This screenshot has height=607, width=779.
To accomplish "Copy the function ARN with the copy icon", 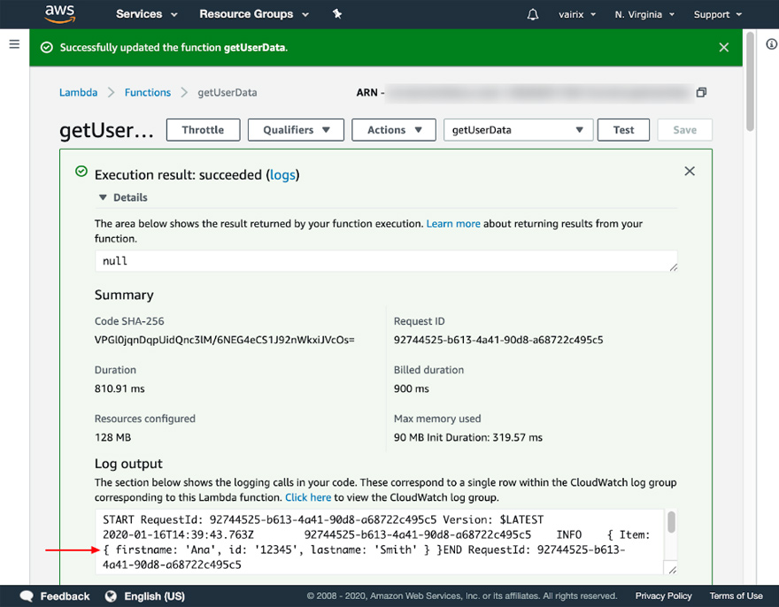I will pyautogui.click(x=701, y=91).
